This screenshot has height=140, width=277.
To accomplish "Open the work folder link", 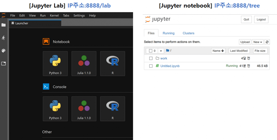I will (164, 58).
